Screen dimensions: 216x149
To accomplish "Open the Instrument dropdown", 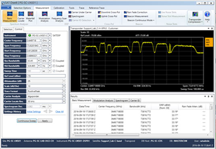I will [50, 35].
